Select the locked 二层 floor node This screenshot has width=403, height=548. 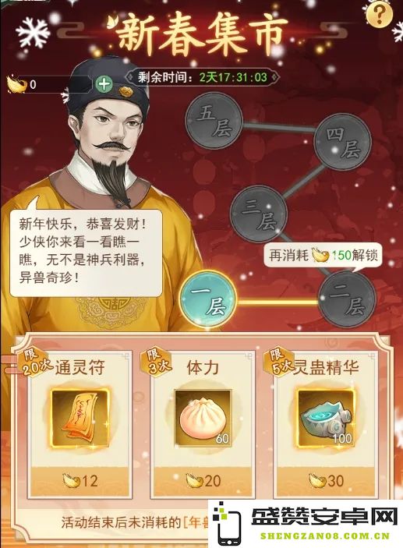pos(348,299)
